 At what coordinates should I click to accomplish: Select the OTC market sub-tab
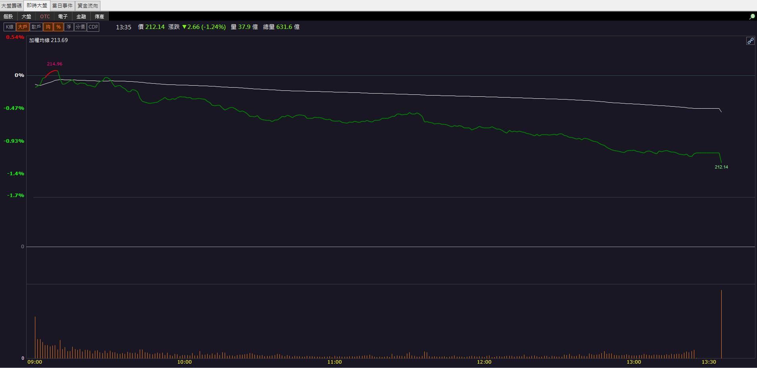pos(45,17)
